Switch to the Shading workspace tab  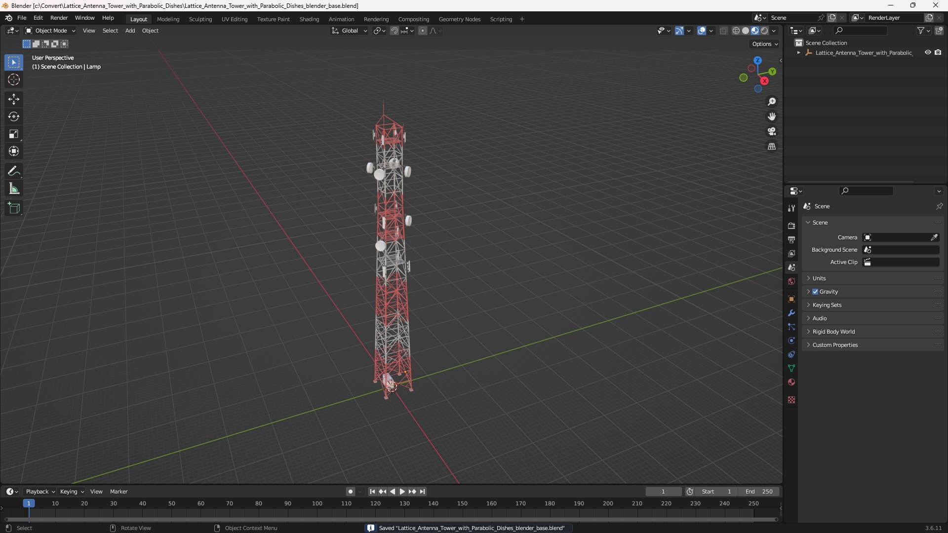309,19
